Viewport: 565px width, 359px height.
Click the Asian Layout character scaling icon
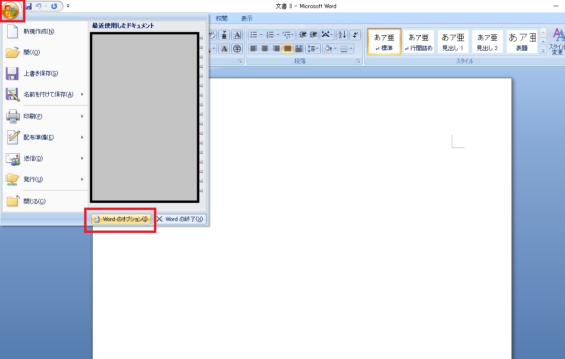pyautogui.click(x=326, y=35)
